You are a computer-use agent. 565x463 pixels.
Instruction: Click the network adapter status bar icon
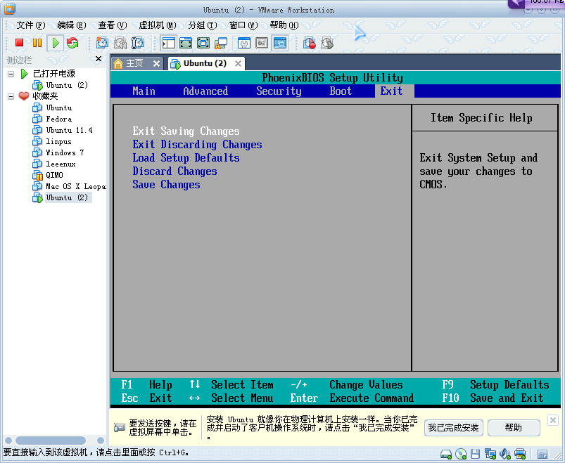click(490, 454)
